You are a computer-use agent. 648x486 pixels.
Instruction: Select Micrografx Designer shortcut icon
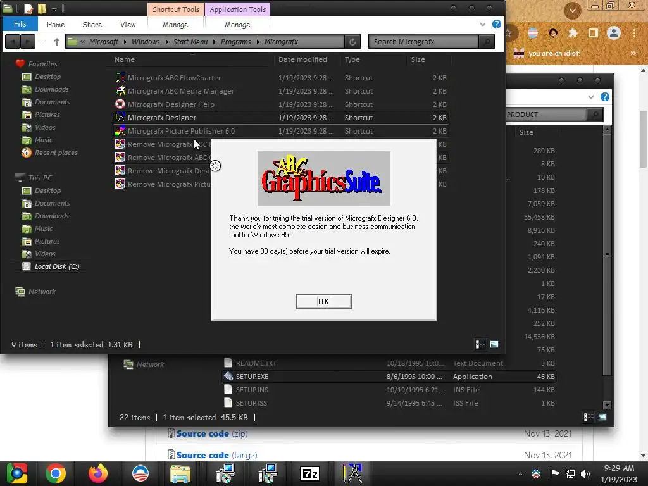pos(120,117)
